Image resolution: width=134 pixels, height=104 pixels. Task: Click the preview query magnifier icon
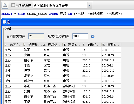tap(5, 5)
